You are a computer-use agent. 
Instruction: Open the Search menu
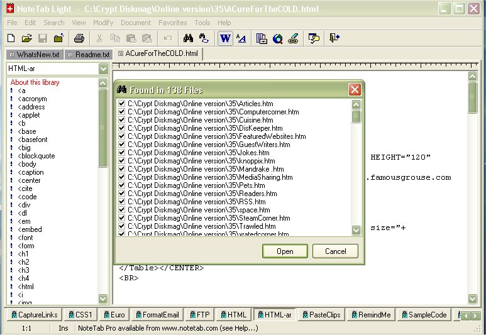pyautogui.click(x=54, y=23)
